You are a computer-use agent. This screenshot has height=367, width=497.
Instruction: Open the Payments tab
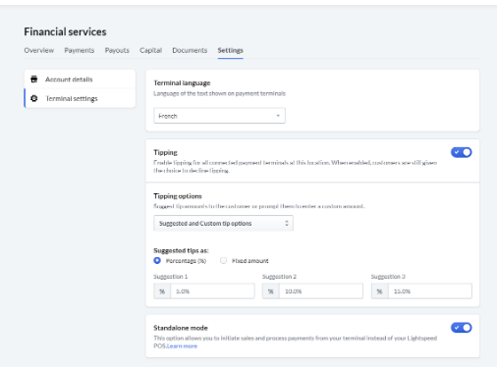tap(80, 50)
